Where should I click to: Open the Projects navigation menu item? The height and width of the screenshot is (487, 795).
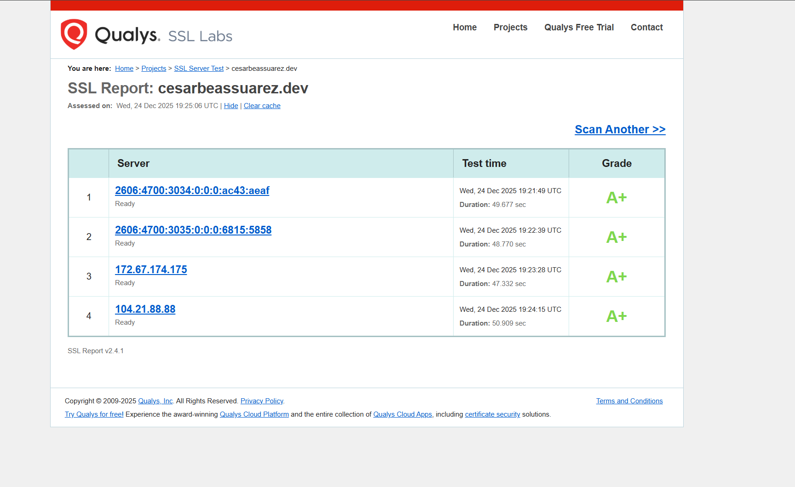[x=511, y=28]
